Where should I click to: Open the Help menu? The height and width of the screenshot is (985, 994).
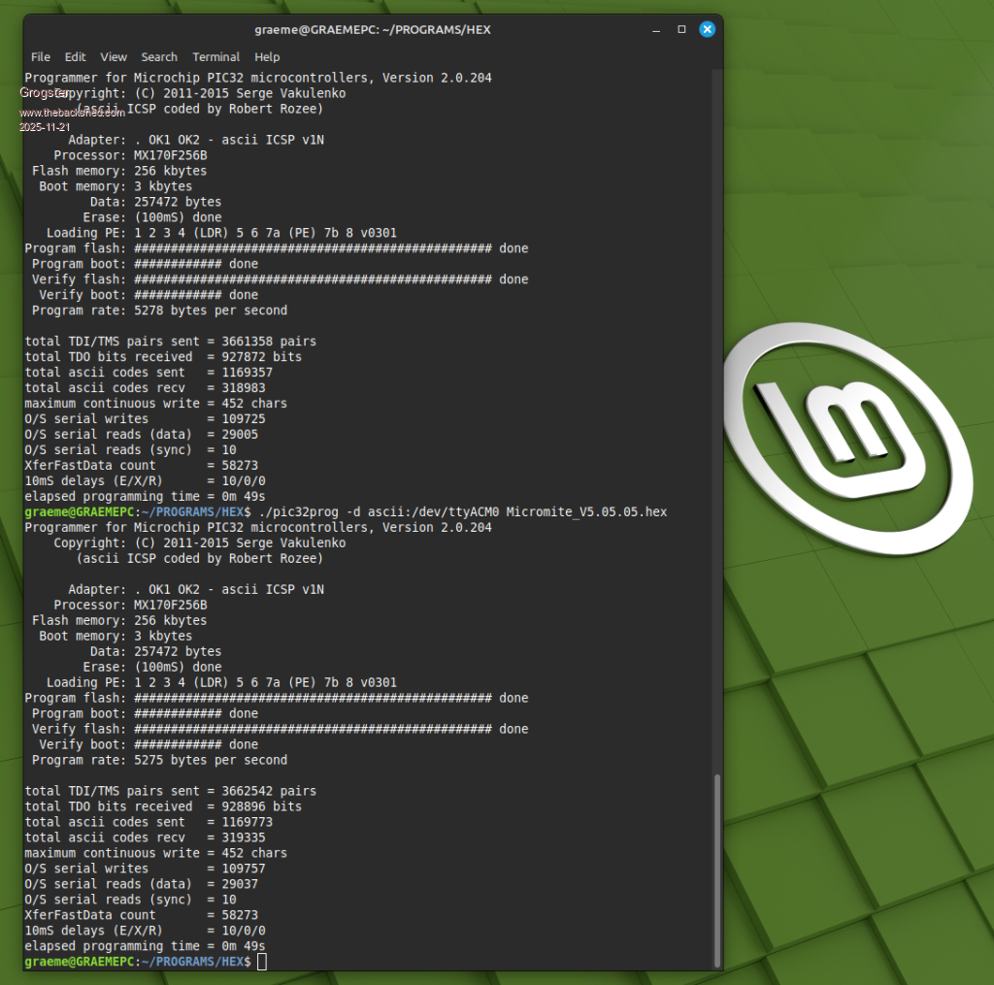click(267, 57)
